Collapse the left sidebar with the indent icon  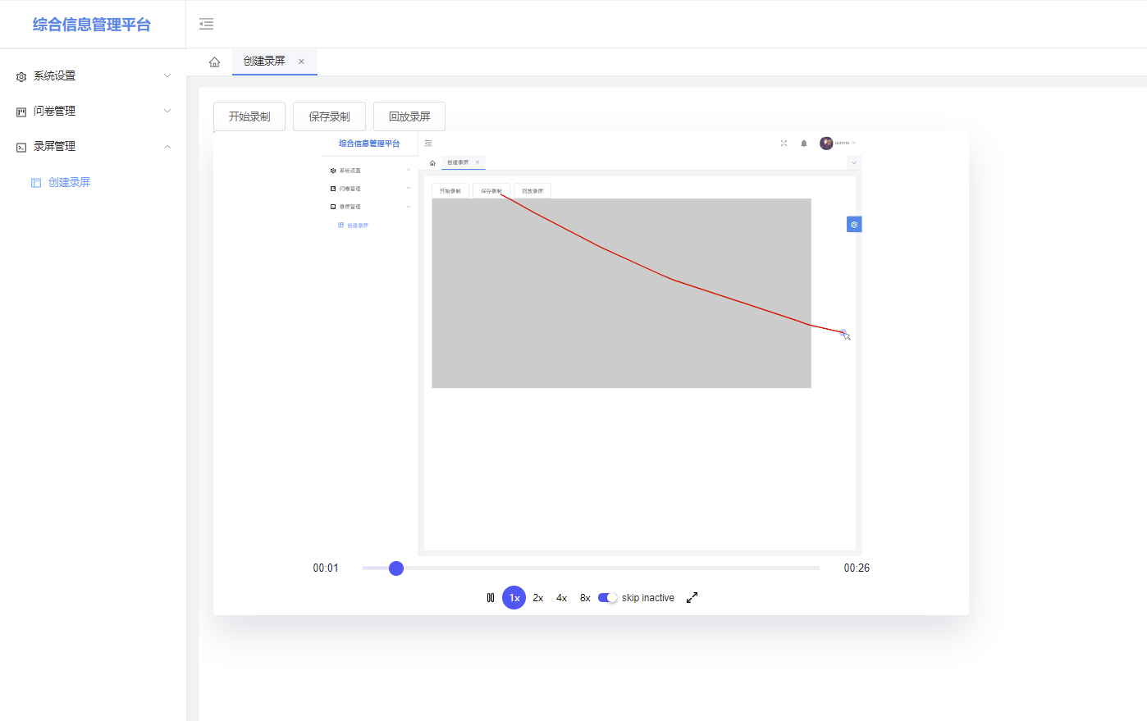[x=206, y=24]
